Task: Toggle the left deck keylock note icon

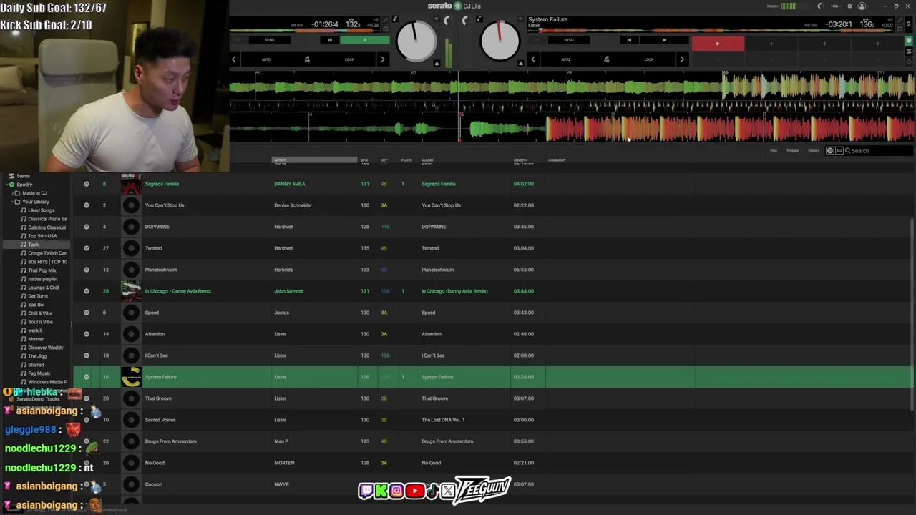Action: 395,19
